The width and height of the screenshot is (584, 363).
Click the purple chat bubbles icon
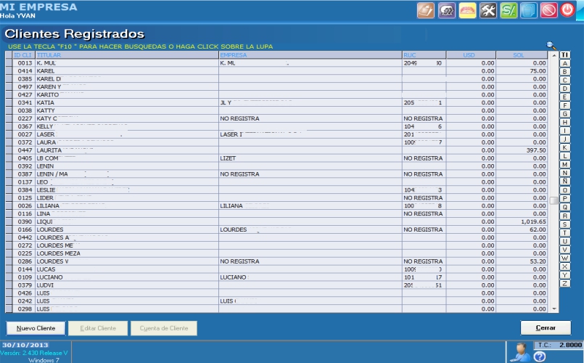[x=446, y=11]
